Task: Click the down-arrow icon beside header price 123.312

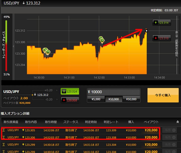Action: (24, 3)
